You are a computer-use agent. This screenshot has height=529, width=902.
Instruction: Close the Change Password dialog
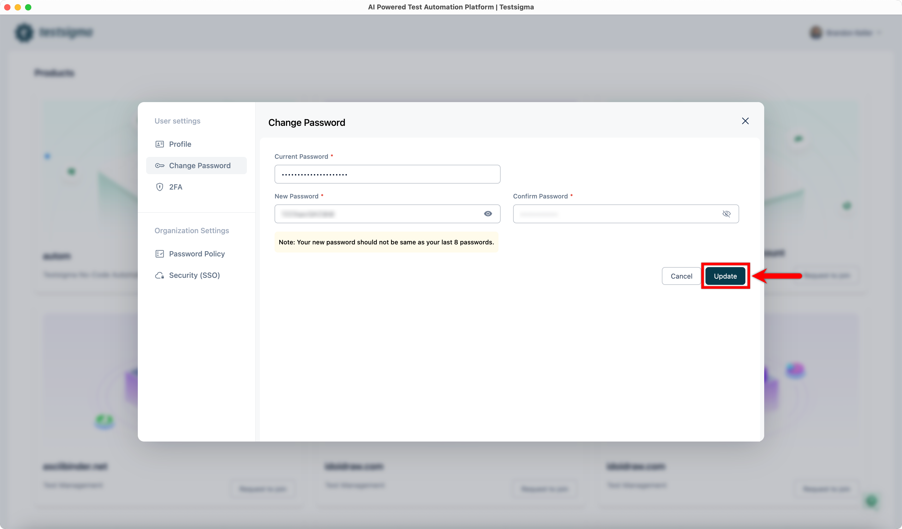pos(746,121)
